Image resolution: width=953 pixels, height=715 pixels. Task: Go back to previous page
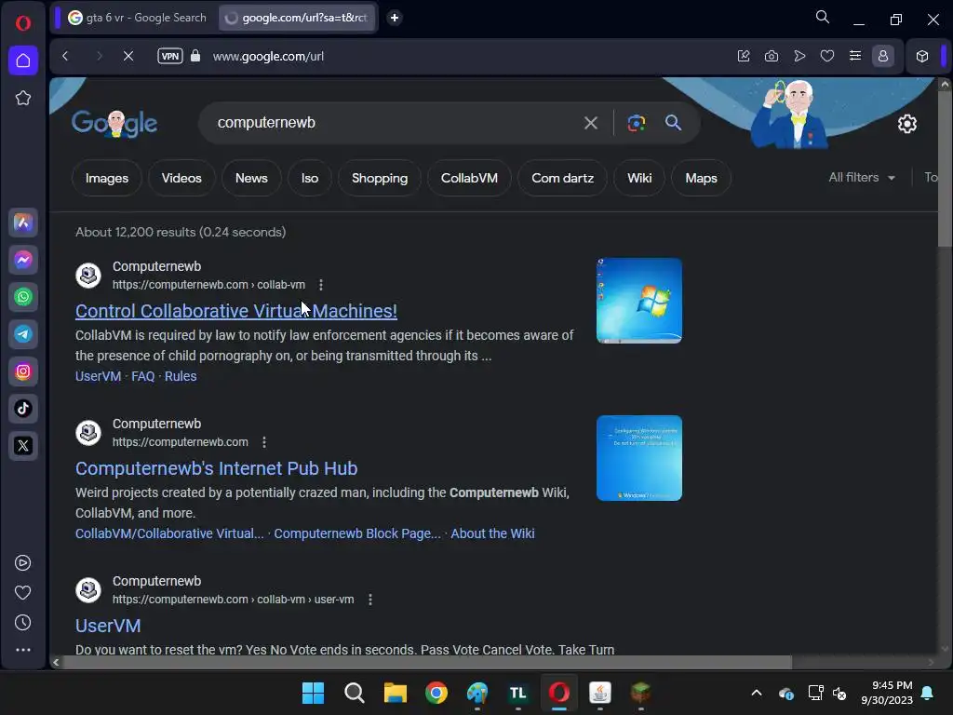66,56
